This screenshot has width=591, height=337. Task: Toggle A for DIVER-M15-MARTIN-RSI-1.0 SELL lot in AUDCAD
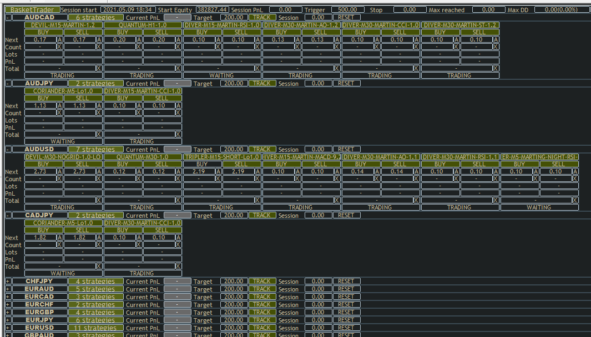pyautogui.click(x=257, y=39)
